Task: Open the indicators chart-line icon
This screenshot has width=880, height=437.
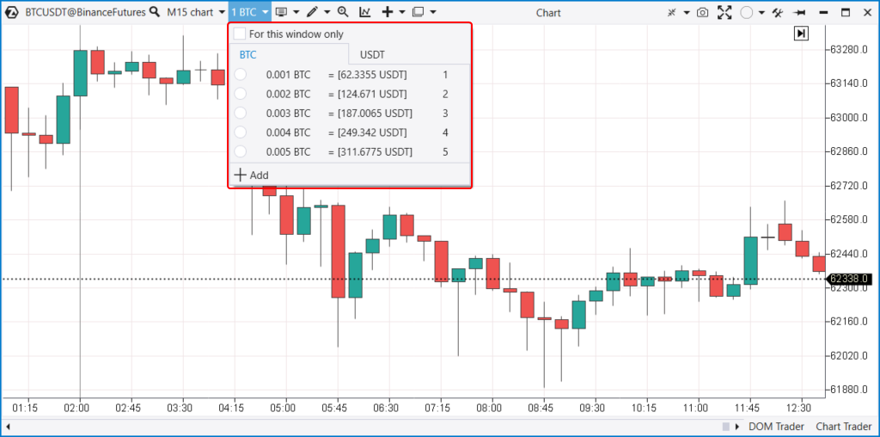Action: 365,12
